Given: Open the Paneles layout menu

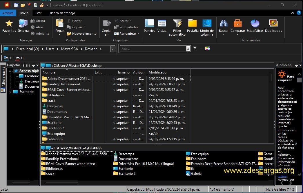Looking at the screenshot, I should coord(149,27).
